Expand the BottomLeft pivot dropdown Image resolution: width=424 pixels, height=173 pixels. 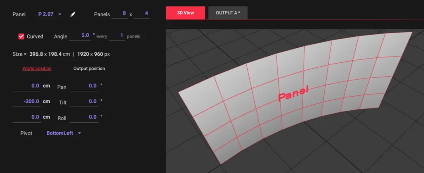coord(64,133)
